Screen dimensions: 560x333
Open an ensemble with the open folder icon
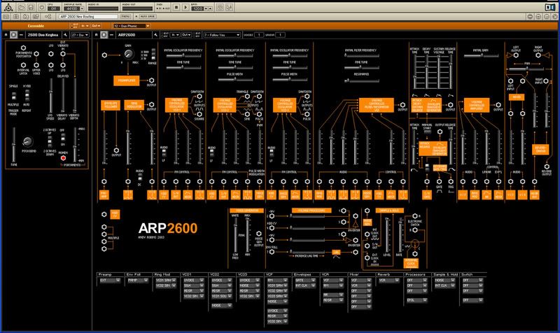tap(22, 7)
